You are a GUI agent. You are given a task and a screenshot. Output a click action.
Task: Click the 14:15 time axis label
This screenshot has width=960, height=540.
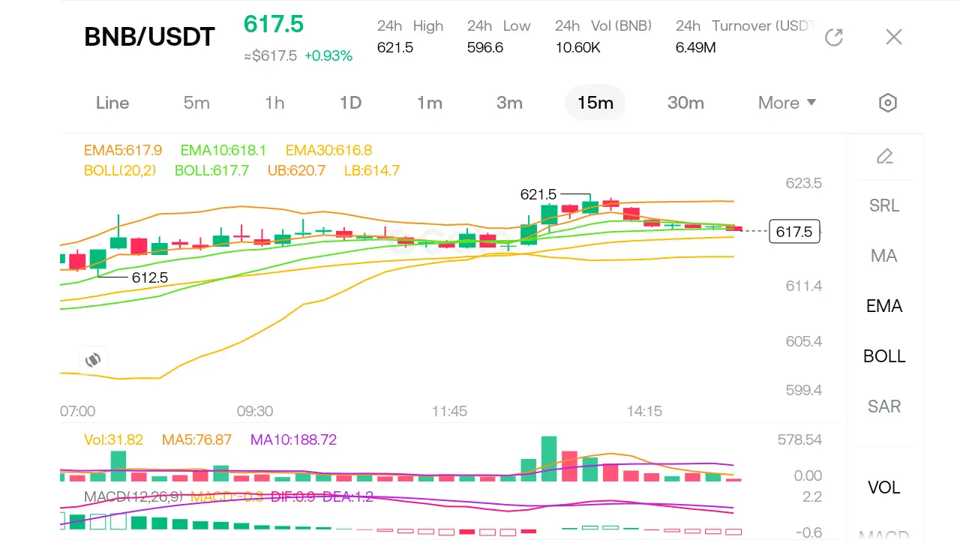(x=645, y=411)
